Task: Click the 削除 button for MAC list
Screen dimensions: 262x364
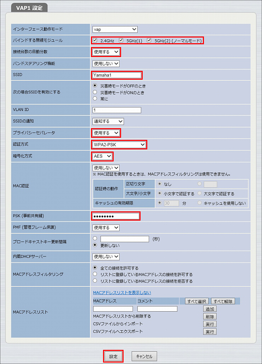Action: tap(210, 317)
